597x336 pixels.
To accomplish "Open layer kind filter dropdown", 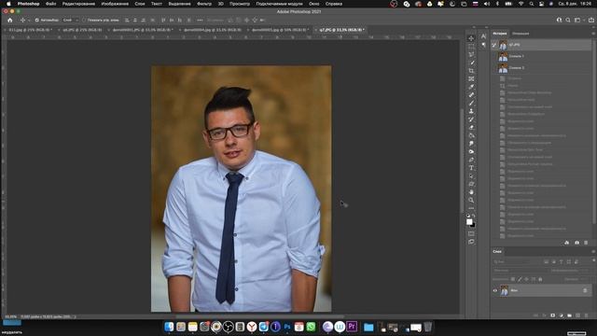I will 516,261.
